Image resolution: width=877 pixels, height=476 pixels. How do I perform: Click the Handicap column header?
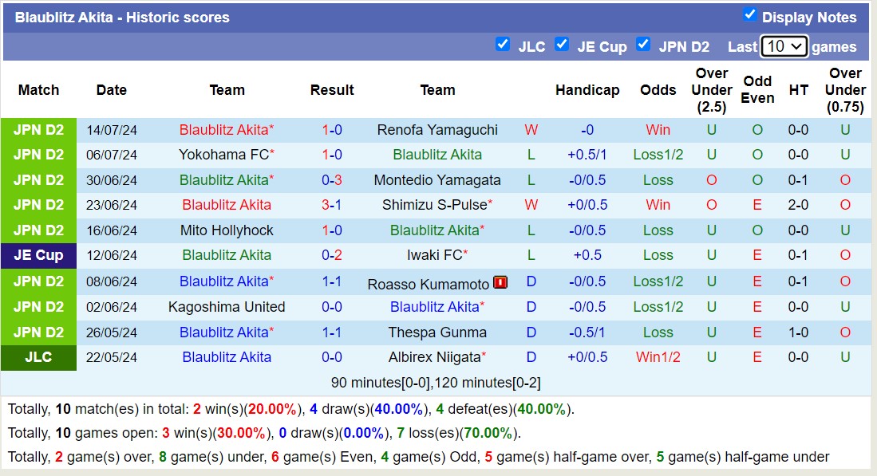(587, 90)
